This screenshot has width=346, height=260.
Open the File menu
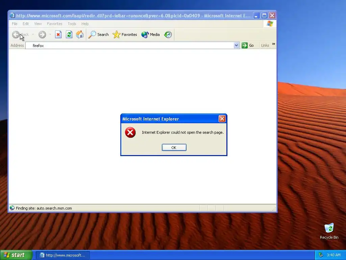[15, 24]
